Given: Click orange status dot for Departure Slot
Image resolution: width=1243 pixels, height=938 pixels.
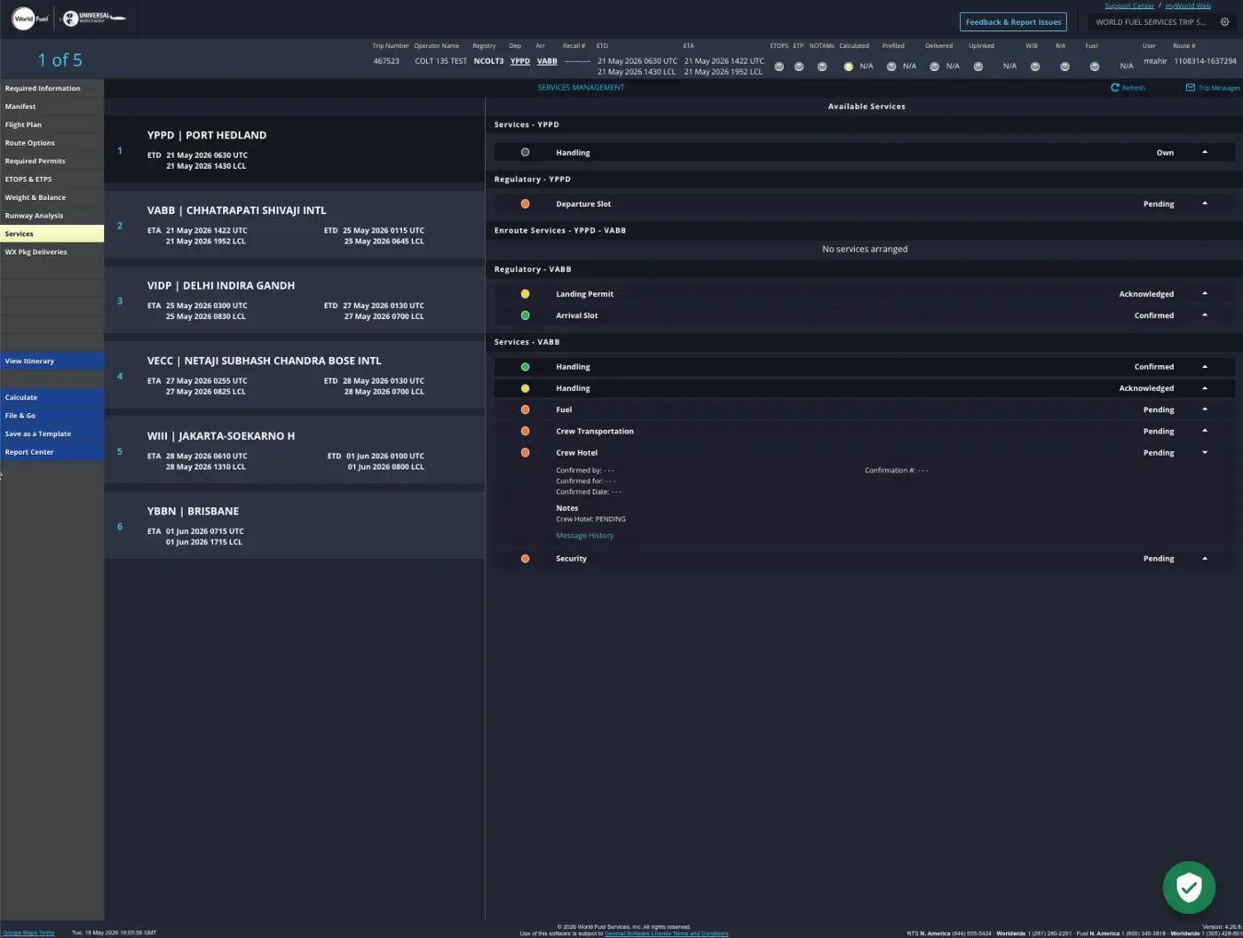Looking at the screenshot, I should pos(525,204).
